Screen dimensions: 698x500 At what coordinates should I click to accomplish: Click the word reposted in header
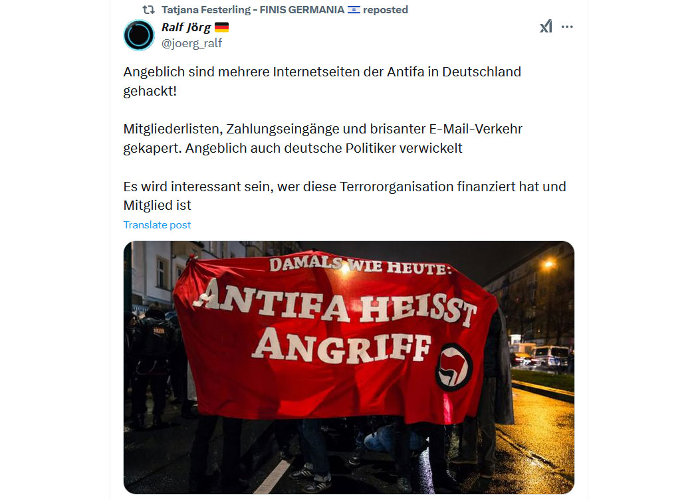click(x=386, y=10)
